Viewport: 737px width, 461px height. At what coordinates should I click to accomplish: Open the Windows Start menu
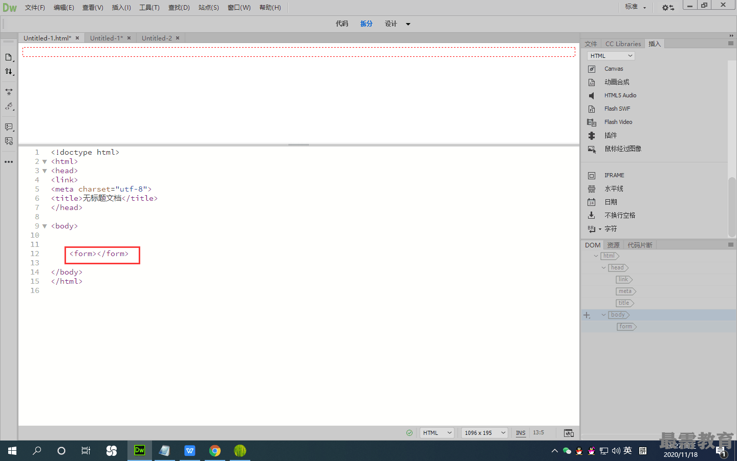tap(12, 451)
